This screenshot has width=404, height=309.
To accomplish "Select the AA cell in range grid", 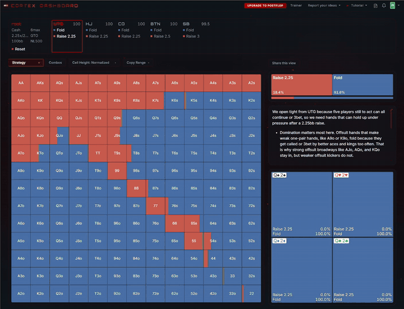I will coord(21,83).
